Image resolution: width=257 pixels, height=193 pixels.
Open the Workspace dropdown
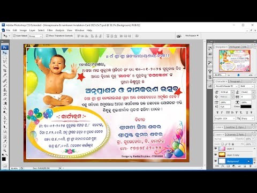192,36
